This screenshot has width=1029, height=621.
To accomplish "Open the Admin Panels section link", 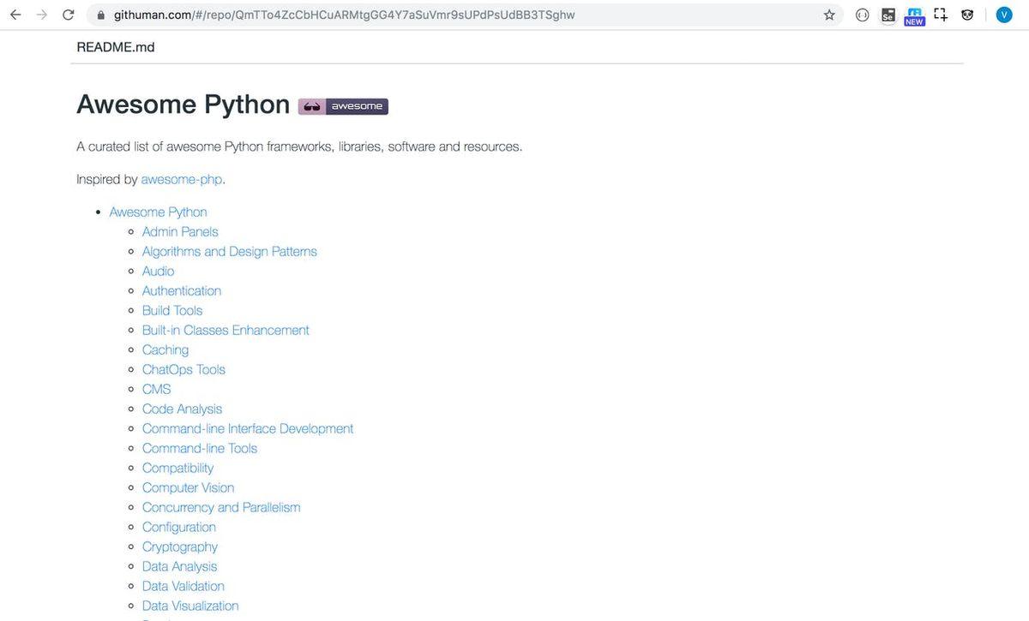I will click(180, 231).
